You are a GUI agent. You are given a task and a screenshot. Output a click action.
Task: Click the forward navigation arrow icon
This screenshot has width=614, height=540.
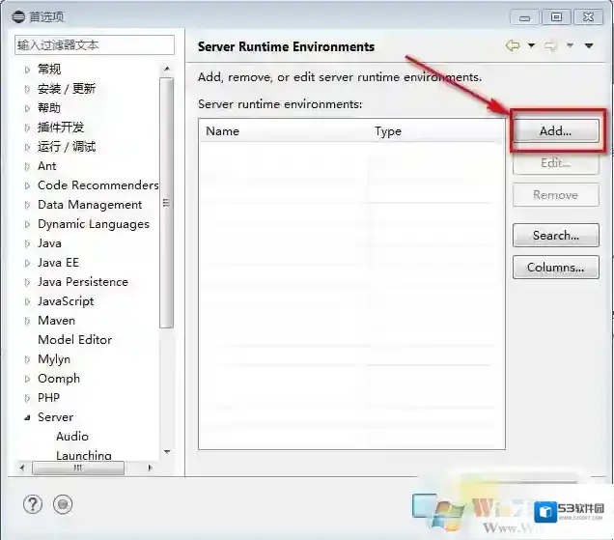pos(551,46)
